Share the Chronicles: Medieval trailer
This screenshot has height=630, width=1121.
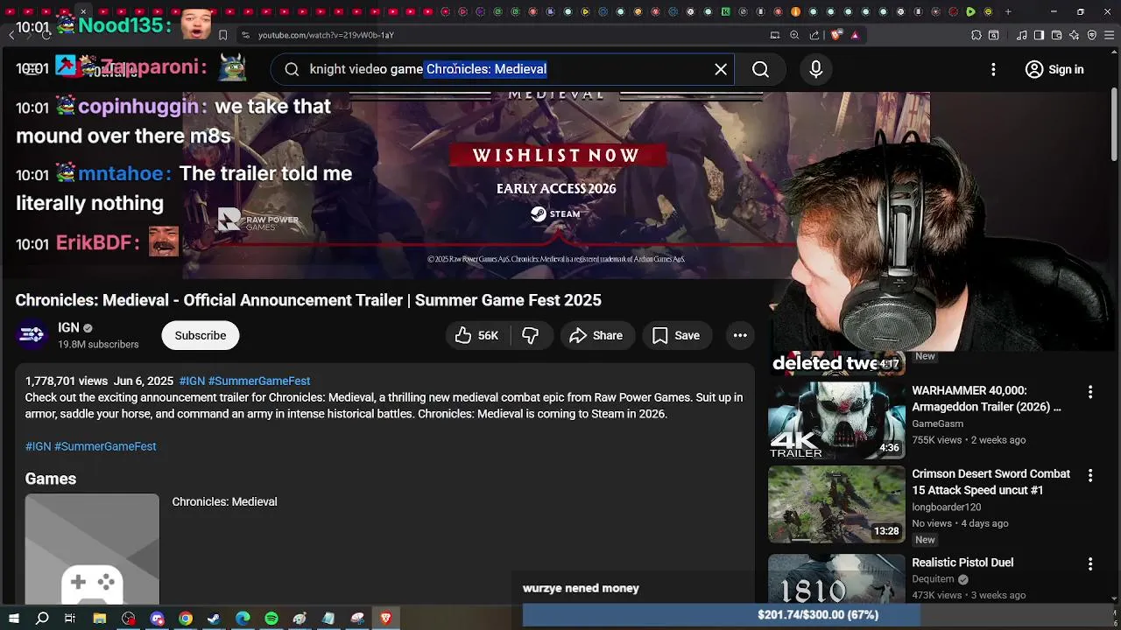tap(596, 335)
